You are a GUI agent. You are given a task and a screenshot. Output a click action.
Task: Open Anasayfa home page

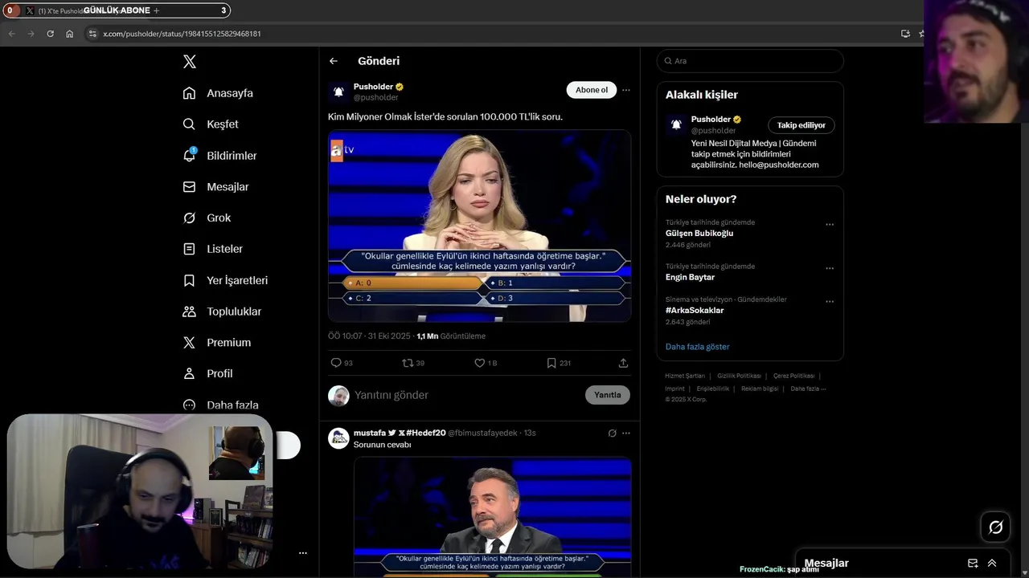point(218,93)
